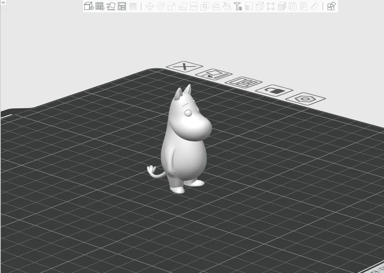Open the stacked horizontal lines layer tool
This screenshot has width=384, height=273.
[x=133, y=6]
